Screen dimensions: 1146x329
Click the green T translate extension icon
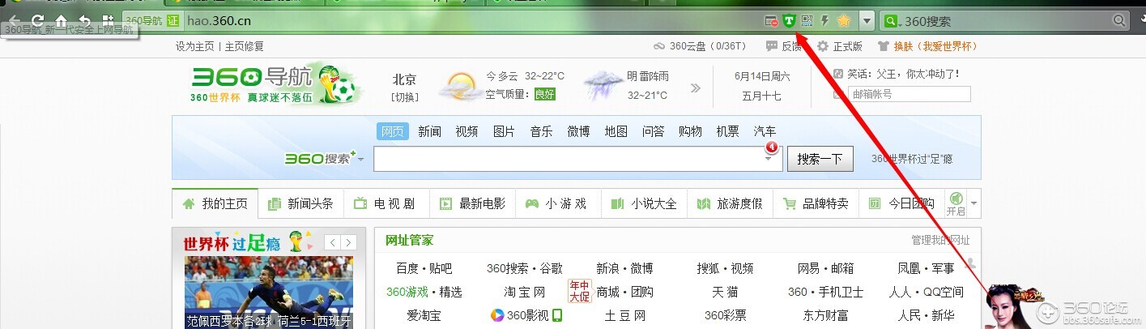(789, 21)
